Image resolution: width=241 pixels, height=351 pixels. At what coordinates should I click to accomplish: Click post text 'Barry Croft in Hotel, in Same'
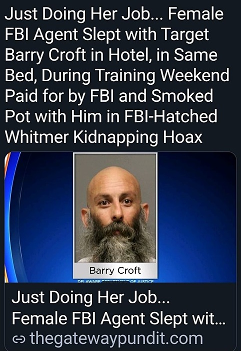click(111, 55)
